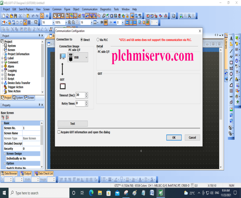The width and height of the screenshot is (241, 198).
Task: Select Trigger Action in project tree
Action: (x=15, y=87)
